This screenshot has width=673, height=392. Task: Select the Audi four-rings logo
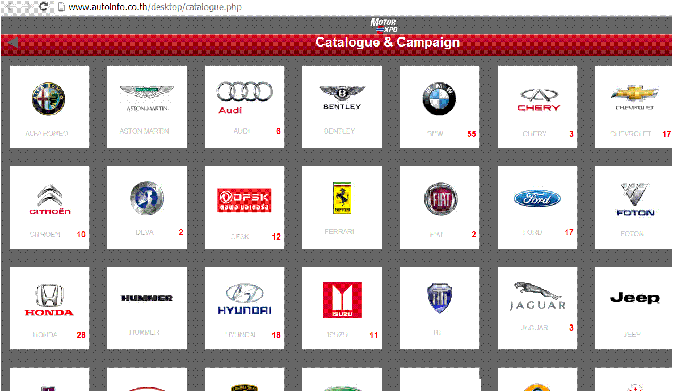pyautogui.click(x=244, y=98)
